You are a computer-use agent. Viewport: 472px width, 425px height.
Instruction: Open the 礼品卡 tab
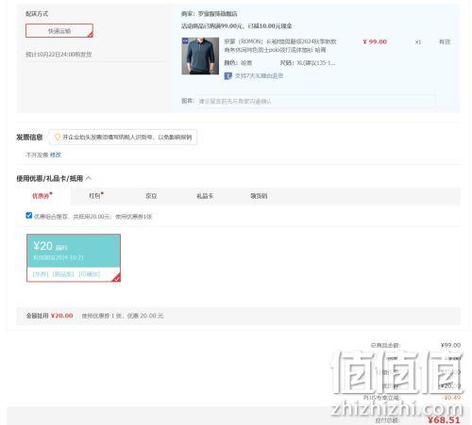(x=205, y=196)
